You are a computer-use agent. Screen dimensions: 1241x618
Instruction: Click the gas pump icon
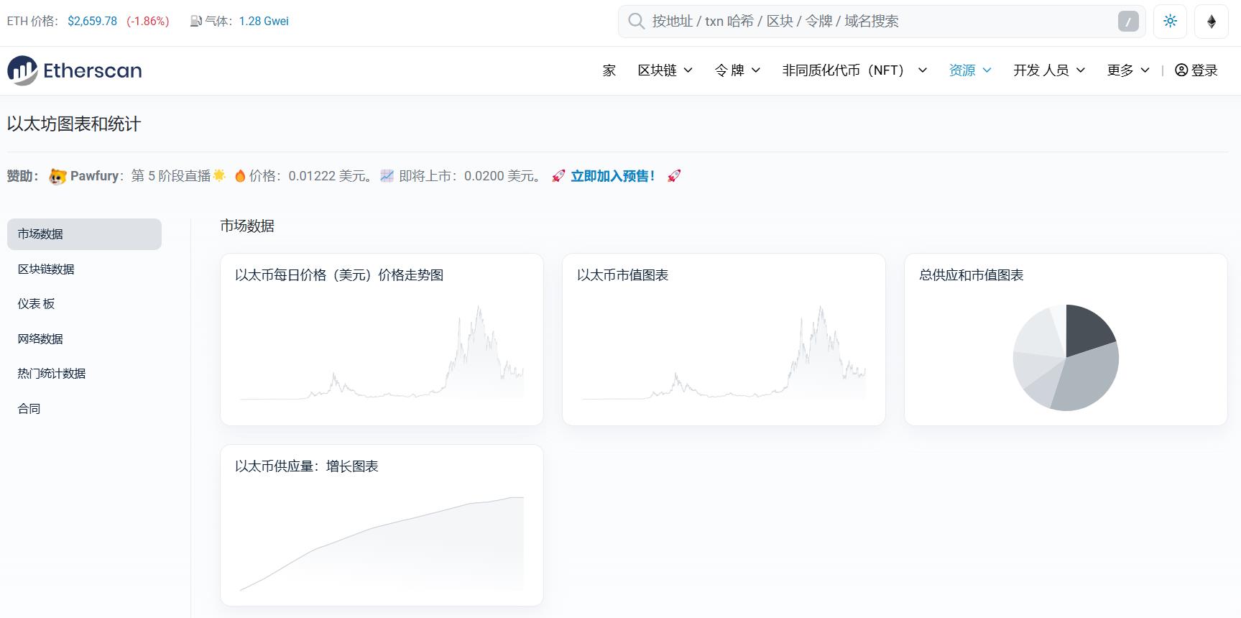point(195,21)
